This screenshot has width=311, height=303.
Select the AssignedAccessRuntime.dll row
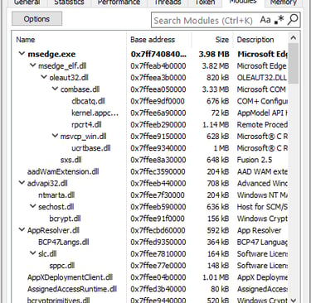point(150,289)
